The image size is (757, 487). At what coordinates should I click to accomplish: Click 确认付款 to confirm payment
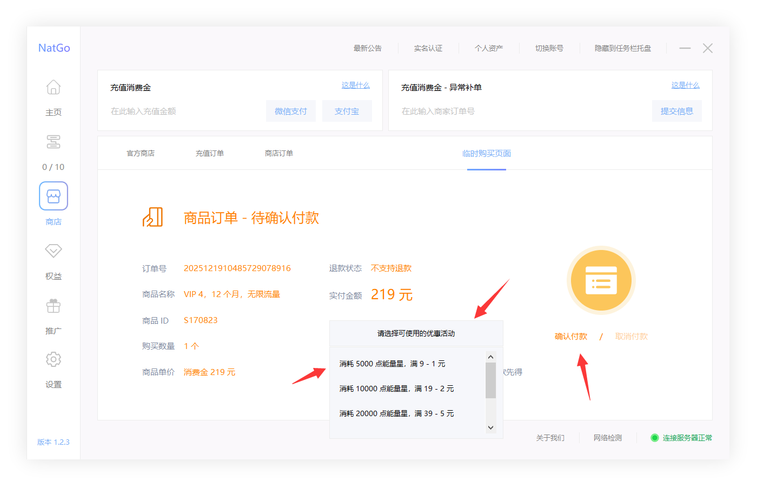tap(571, 335)
